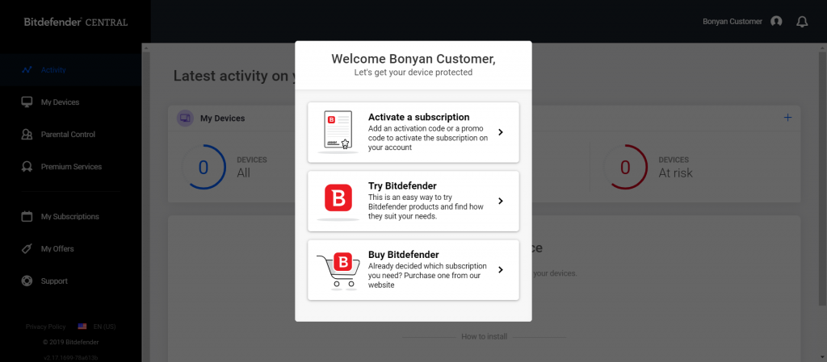Navigate to My Subscriptions

[71, 216]
